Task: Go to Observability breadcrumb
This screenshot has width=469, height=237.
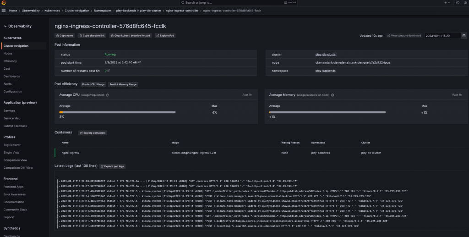Action: 31,11
